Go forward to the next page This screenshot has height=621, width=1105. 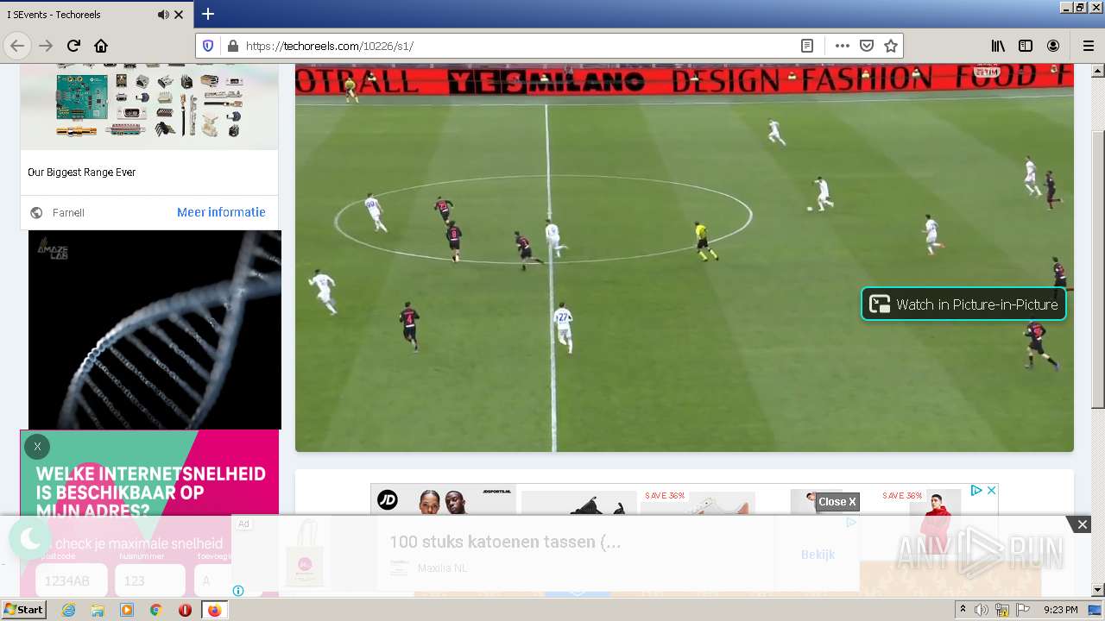pyautogui.click(x=46, y=46)
